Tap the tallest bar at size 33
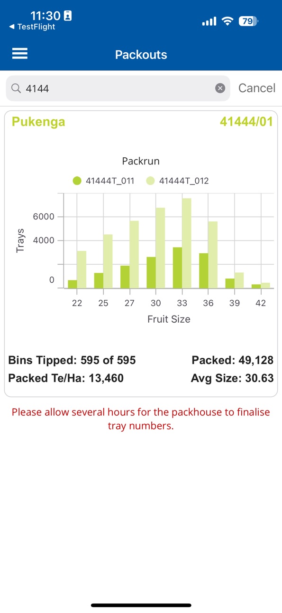Viewport: 282px width, 613px height. [186, 243]
